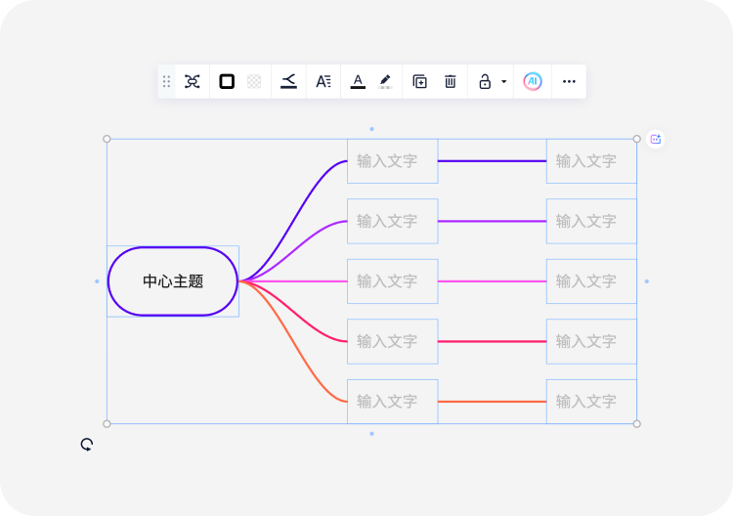
Task: Click the bottom-center blue dot handle
Action: click(371, 434)
